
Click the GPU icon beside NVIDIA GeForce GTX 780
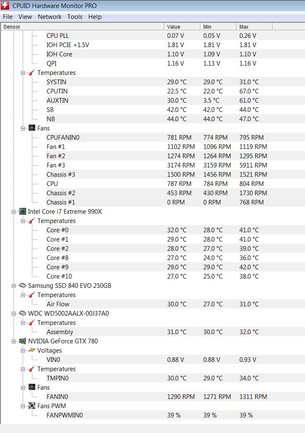23,341
